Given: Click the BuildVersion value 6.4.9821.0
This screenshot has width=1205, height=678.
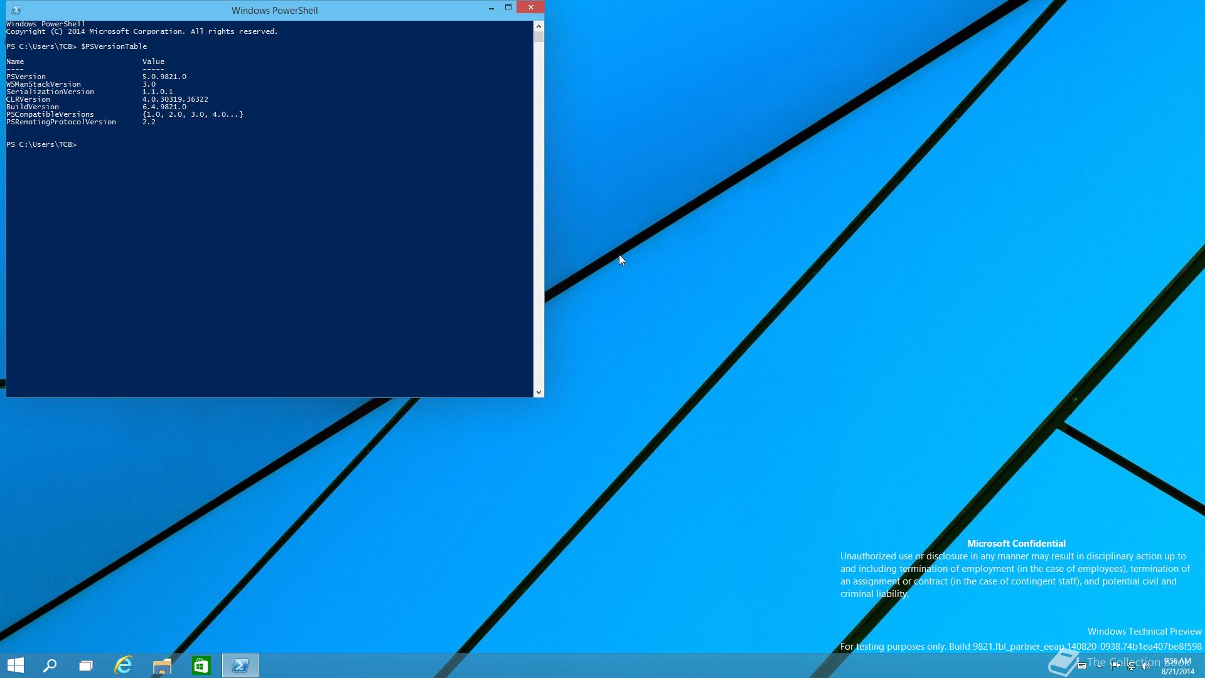Looking at the screenshot, I should pos(164,107).
